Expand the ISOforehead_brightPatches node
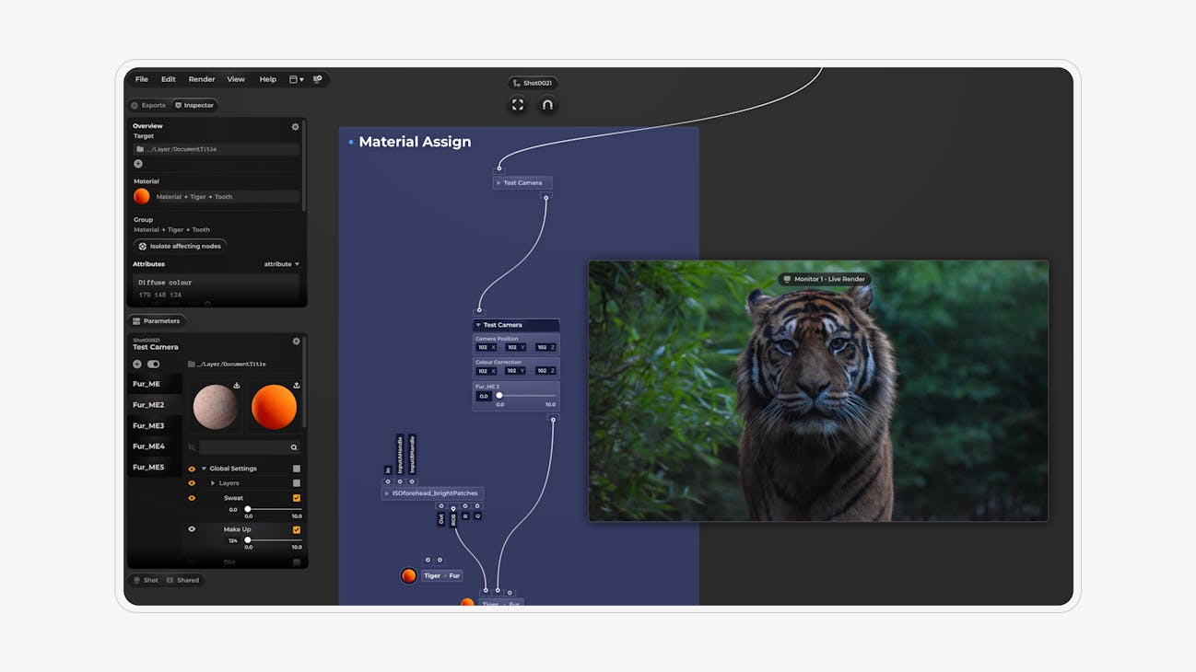 click(387, 493)
